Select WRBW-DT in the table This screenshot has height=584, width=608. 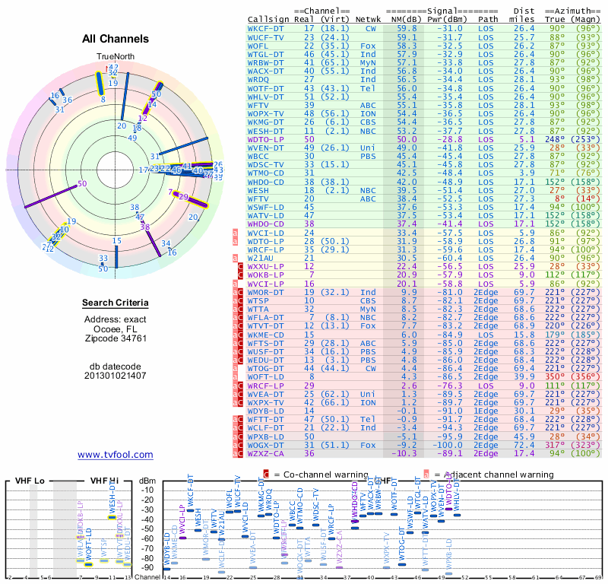pyautogui.click(x=265, y=63)
